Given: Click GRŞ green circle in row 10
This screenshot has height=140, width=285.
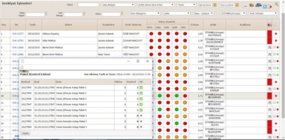Looking at the screenshot, I should tap(160, 96).
